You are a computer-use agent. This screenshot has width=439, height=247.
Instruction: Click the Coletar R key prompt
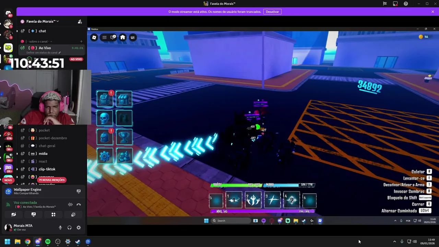[421, 172]
